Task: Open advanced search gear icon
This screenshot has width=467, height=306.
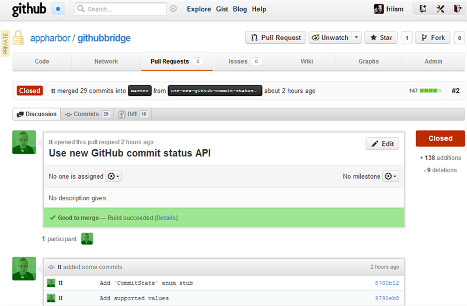Action: [173, 9]
